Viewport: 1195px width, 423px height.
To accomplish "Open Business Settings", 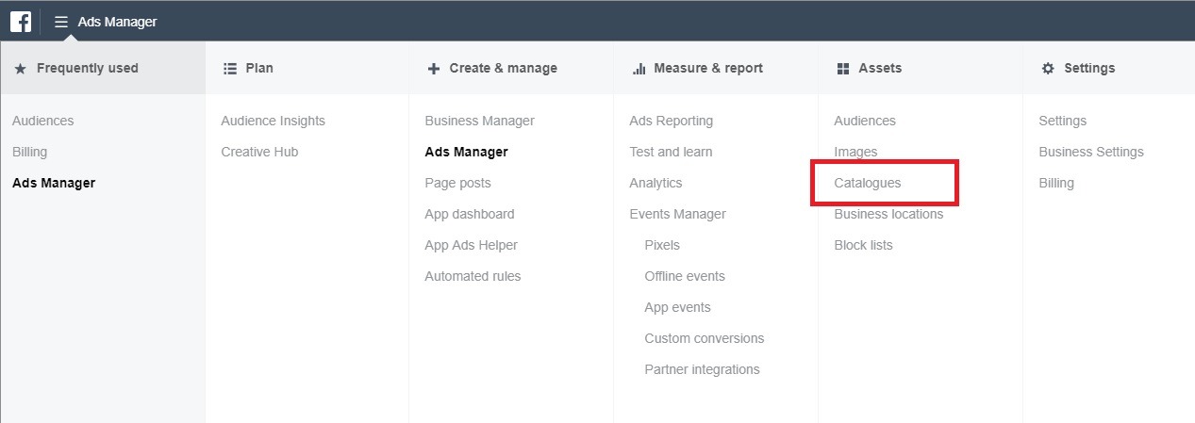I will coord(1091,152).
